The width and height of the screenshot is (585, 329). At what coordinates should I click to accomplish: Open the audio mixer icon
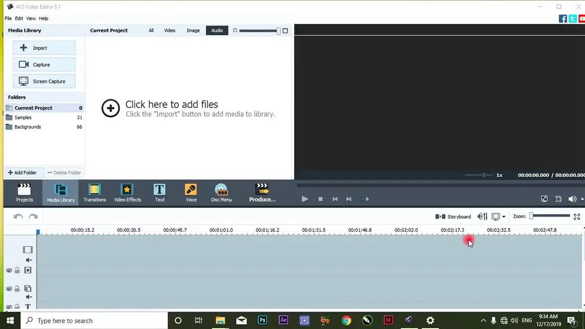point(482,217)
